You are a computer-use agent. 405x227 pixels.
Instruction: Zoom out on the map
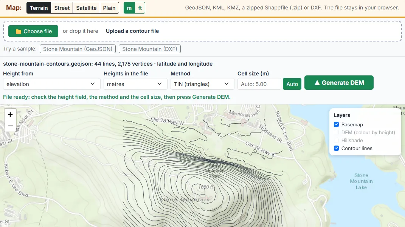pos(10,126)
